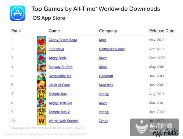This screenshot has width=183, height=139.
Task: Click the Subway Surfers game icon
Action: (41, 67)
